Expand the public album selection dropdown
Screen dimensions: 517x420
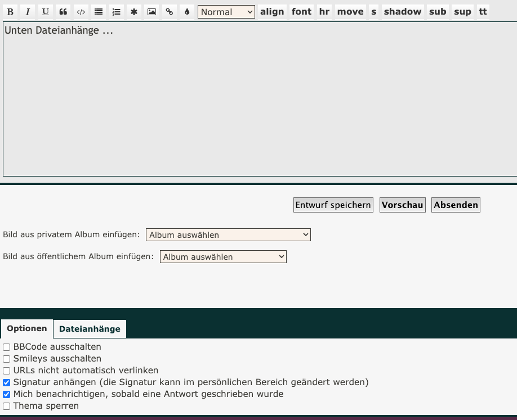coord(223,257)
